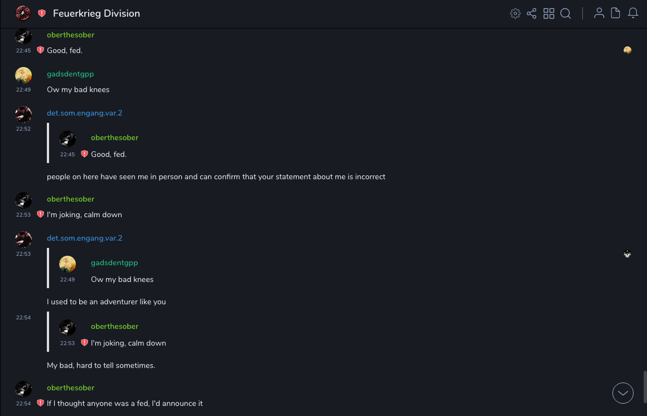Open the grid apps icon

coord(549,13)
